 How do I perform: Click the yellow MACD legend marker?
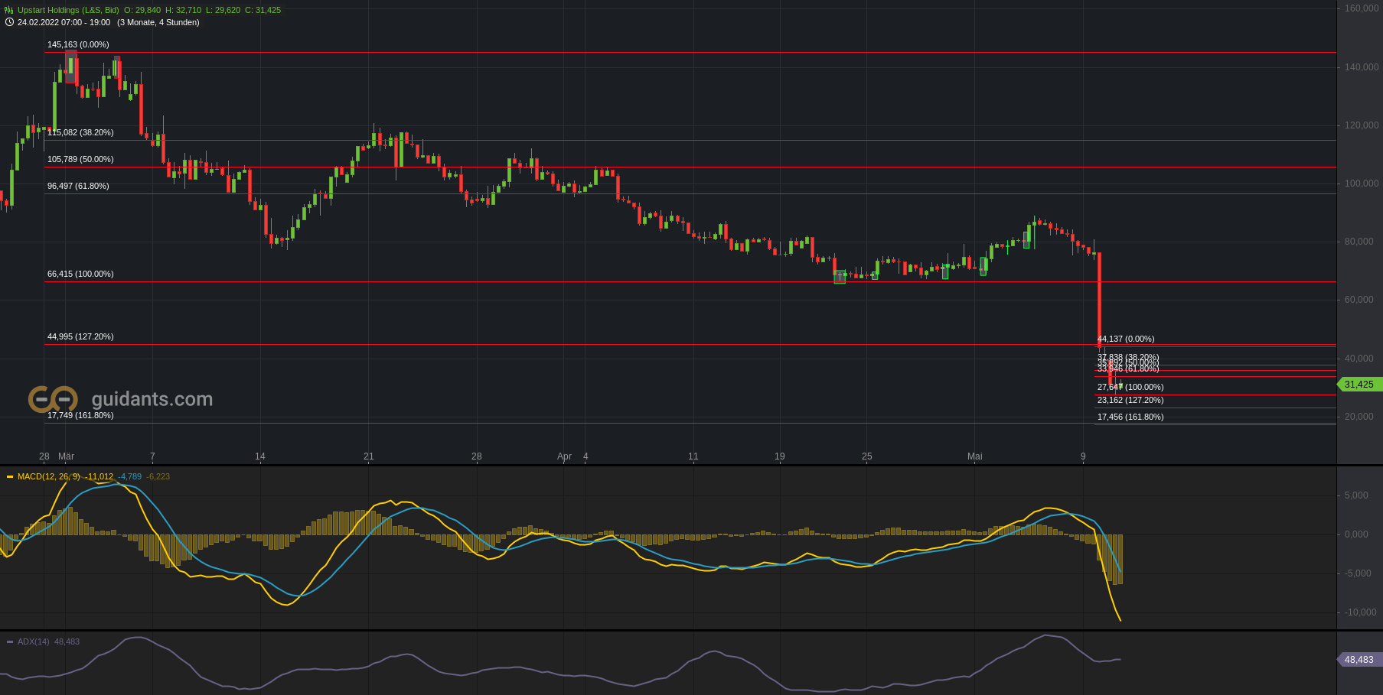tap(10, 476)
